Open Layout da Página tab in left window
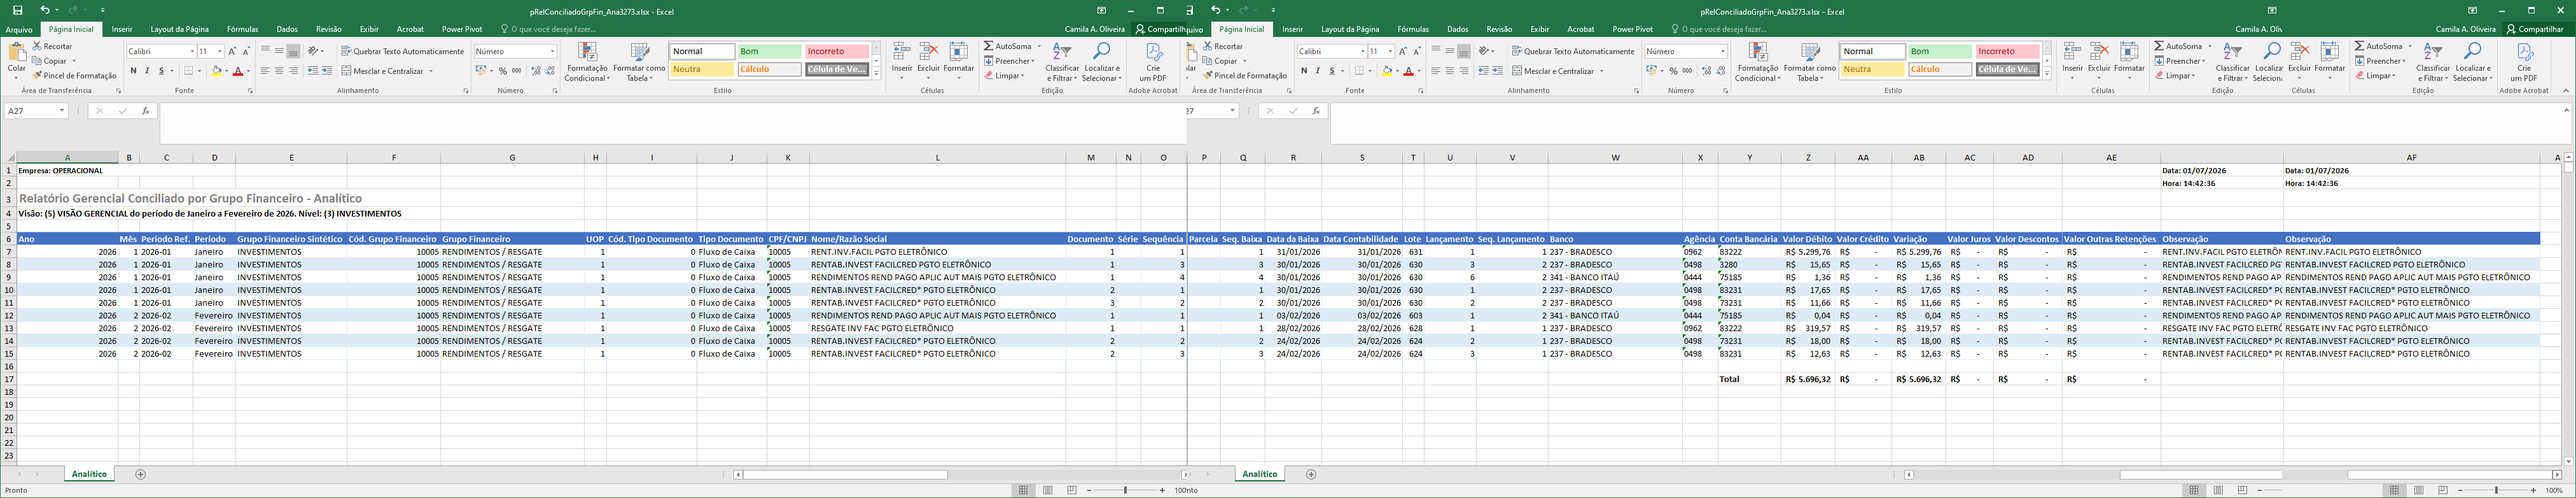2576x498 pixels. pos(179,29)
